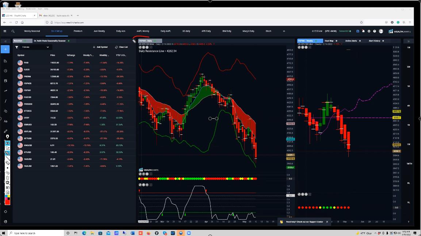Click the save layout disk icon
421x236 pixels.
[x=357, y=31]
